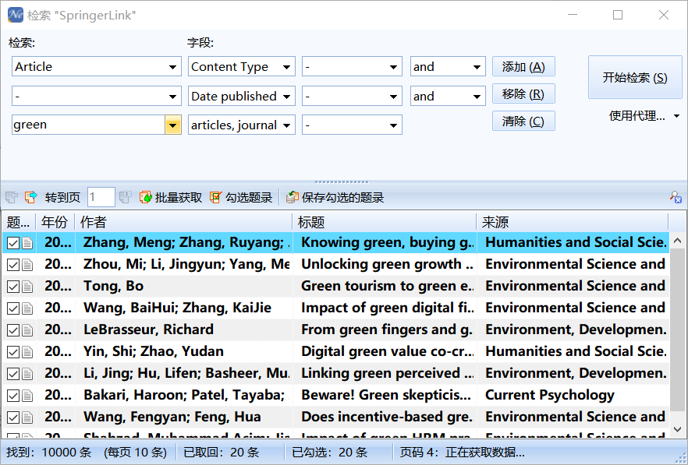Click document icon in Zhang, Meng row
The image size is (688, 465).
[x=27, y=243]
